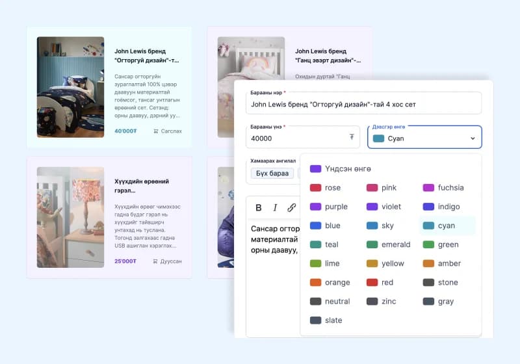Set background color to teal
Viewport: 520px width, 364px height.
tap(324, 244)
